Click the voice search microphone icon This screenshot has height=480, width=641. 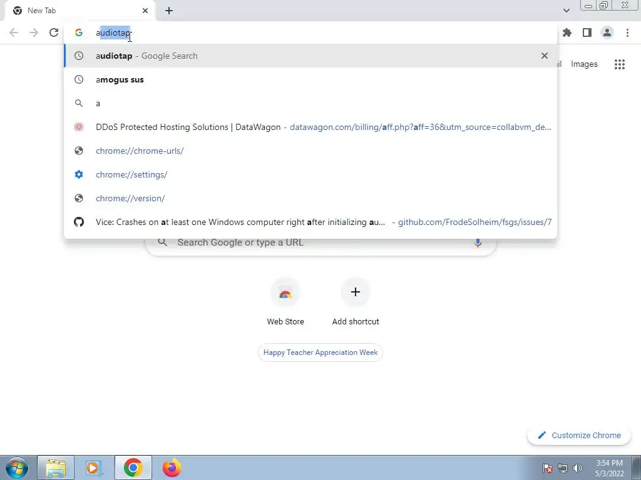click(x=478, y=242)
